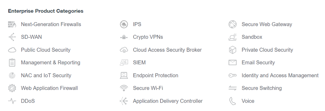325x111 pixels.
Task: Click the Identity and Access Management key icon
Action: click(x=233, y=75)
